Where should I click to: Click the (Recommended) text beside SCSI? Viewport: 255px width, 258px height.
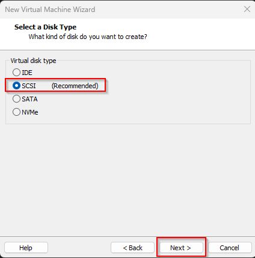(x=75, y=86)
